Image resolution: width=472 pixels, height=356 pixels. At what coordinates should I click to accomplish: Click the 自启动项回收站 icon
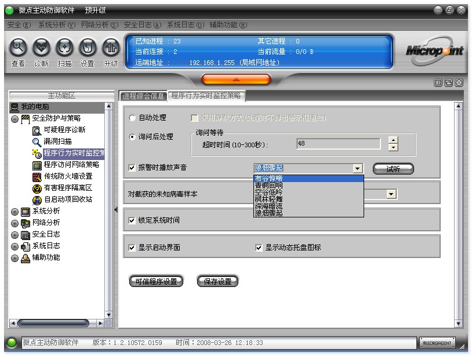(x=37, y=200)
